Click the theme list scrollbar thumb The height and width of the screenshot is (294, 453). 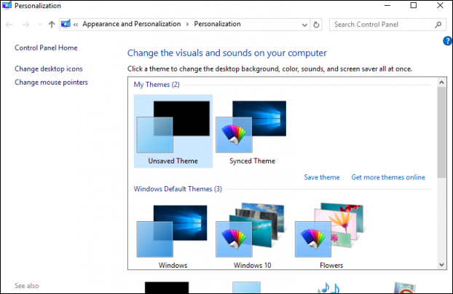click(441, 132)
